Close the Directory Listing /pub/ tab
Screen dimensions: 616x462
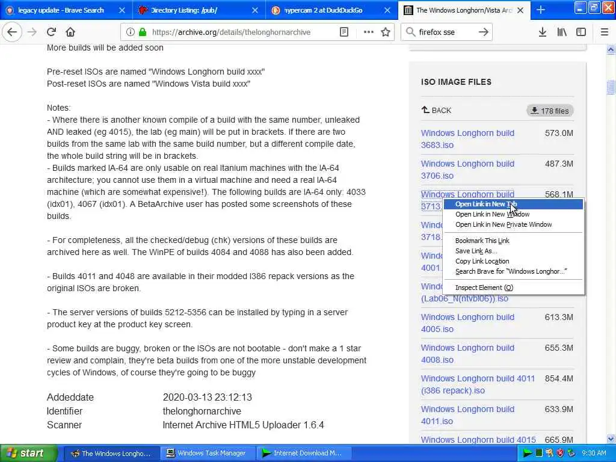coord(255,10)
